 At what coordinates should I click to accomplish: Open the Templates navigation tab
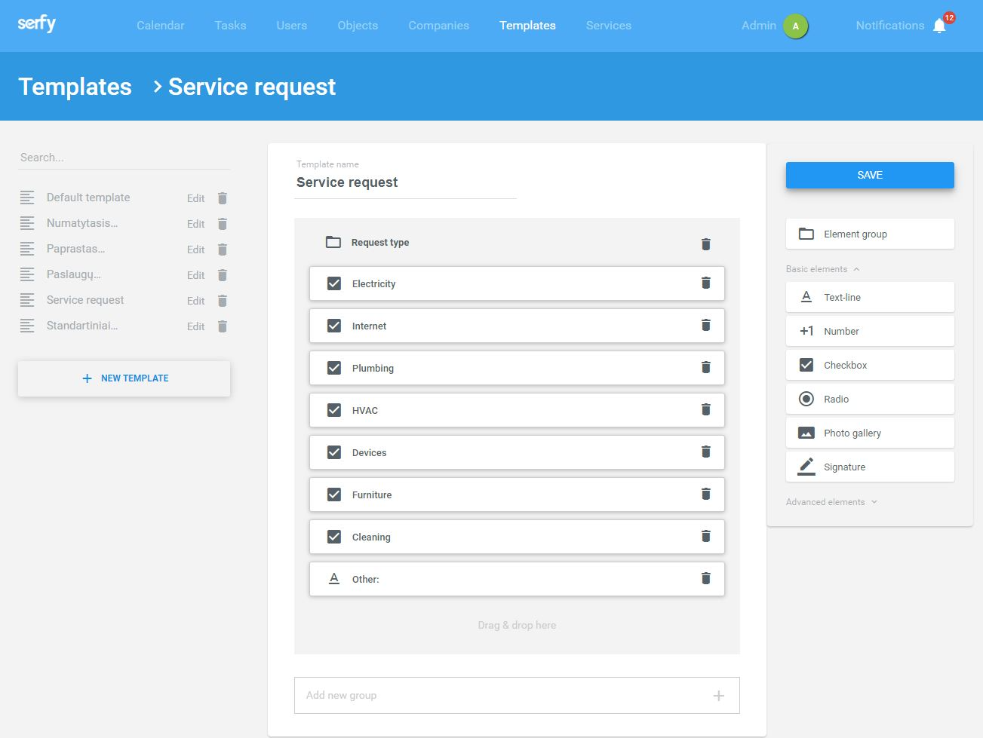click(x=527, y=25)
